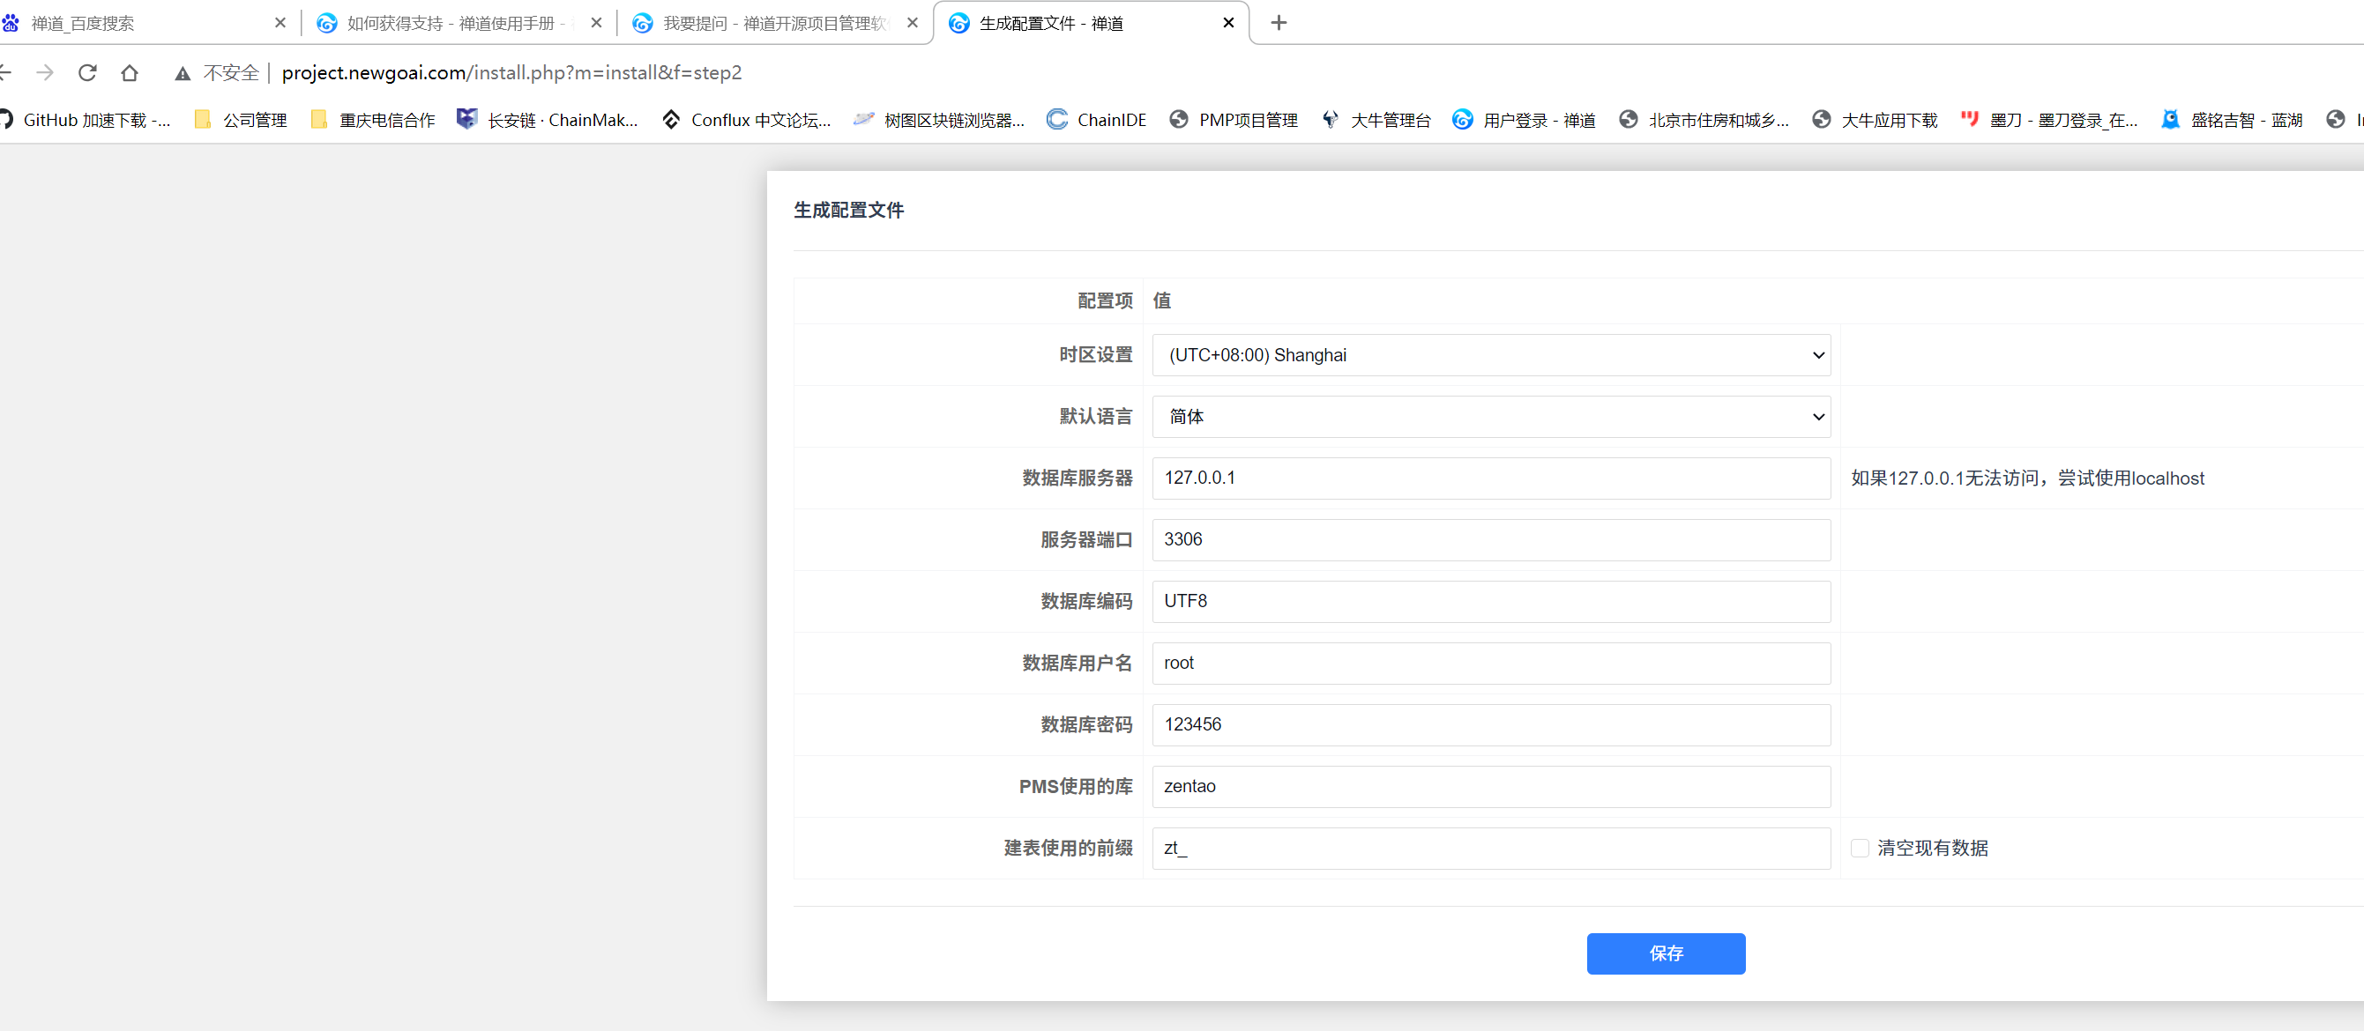2364x1031 pixels.
Task: Open the 公司管理 bookmark folder
Action: click(242, 120)
